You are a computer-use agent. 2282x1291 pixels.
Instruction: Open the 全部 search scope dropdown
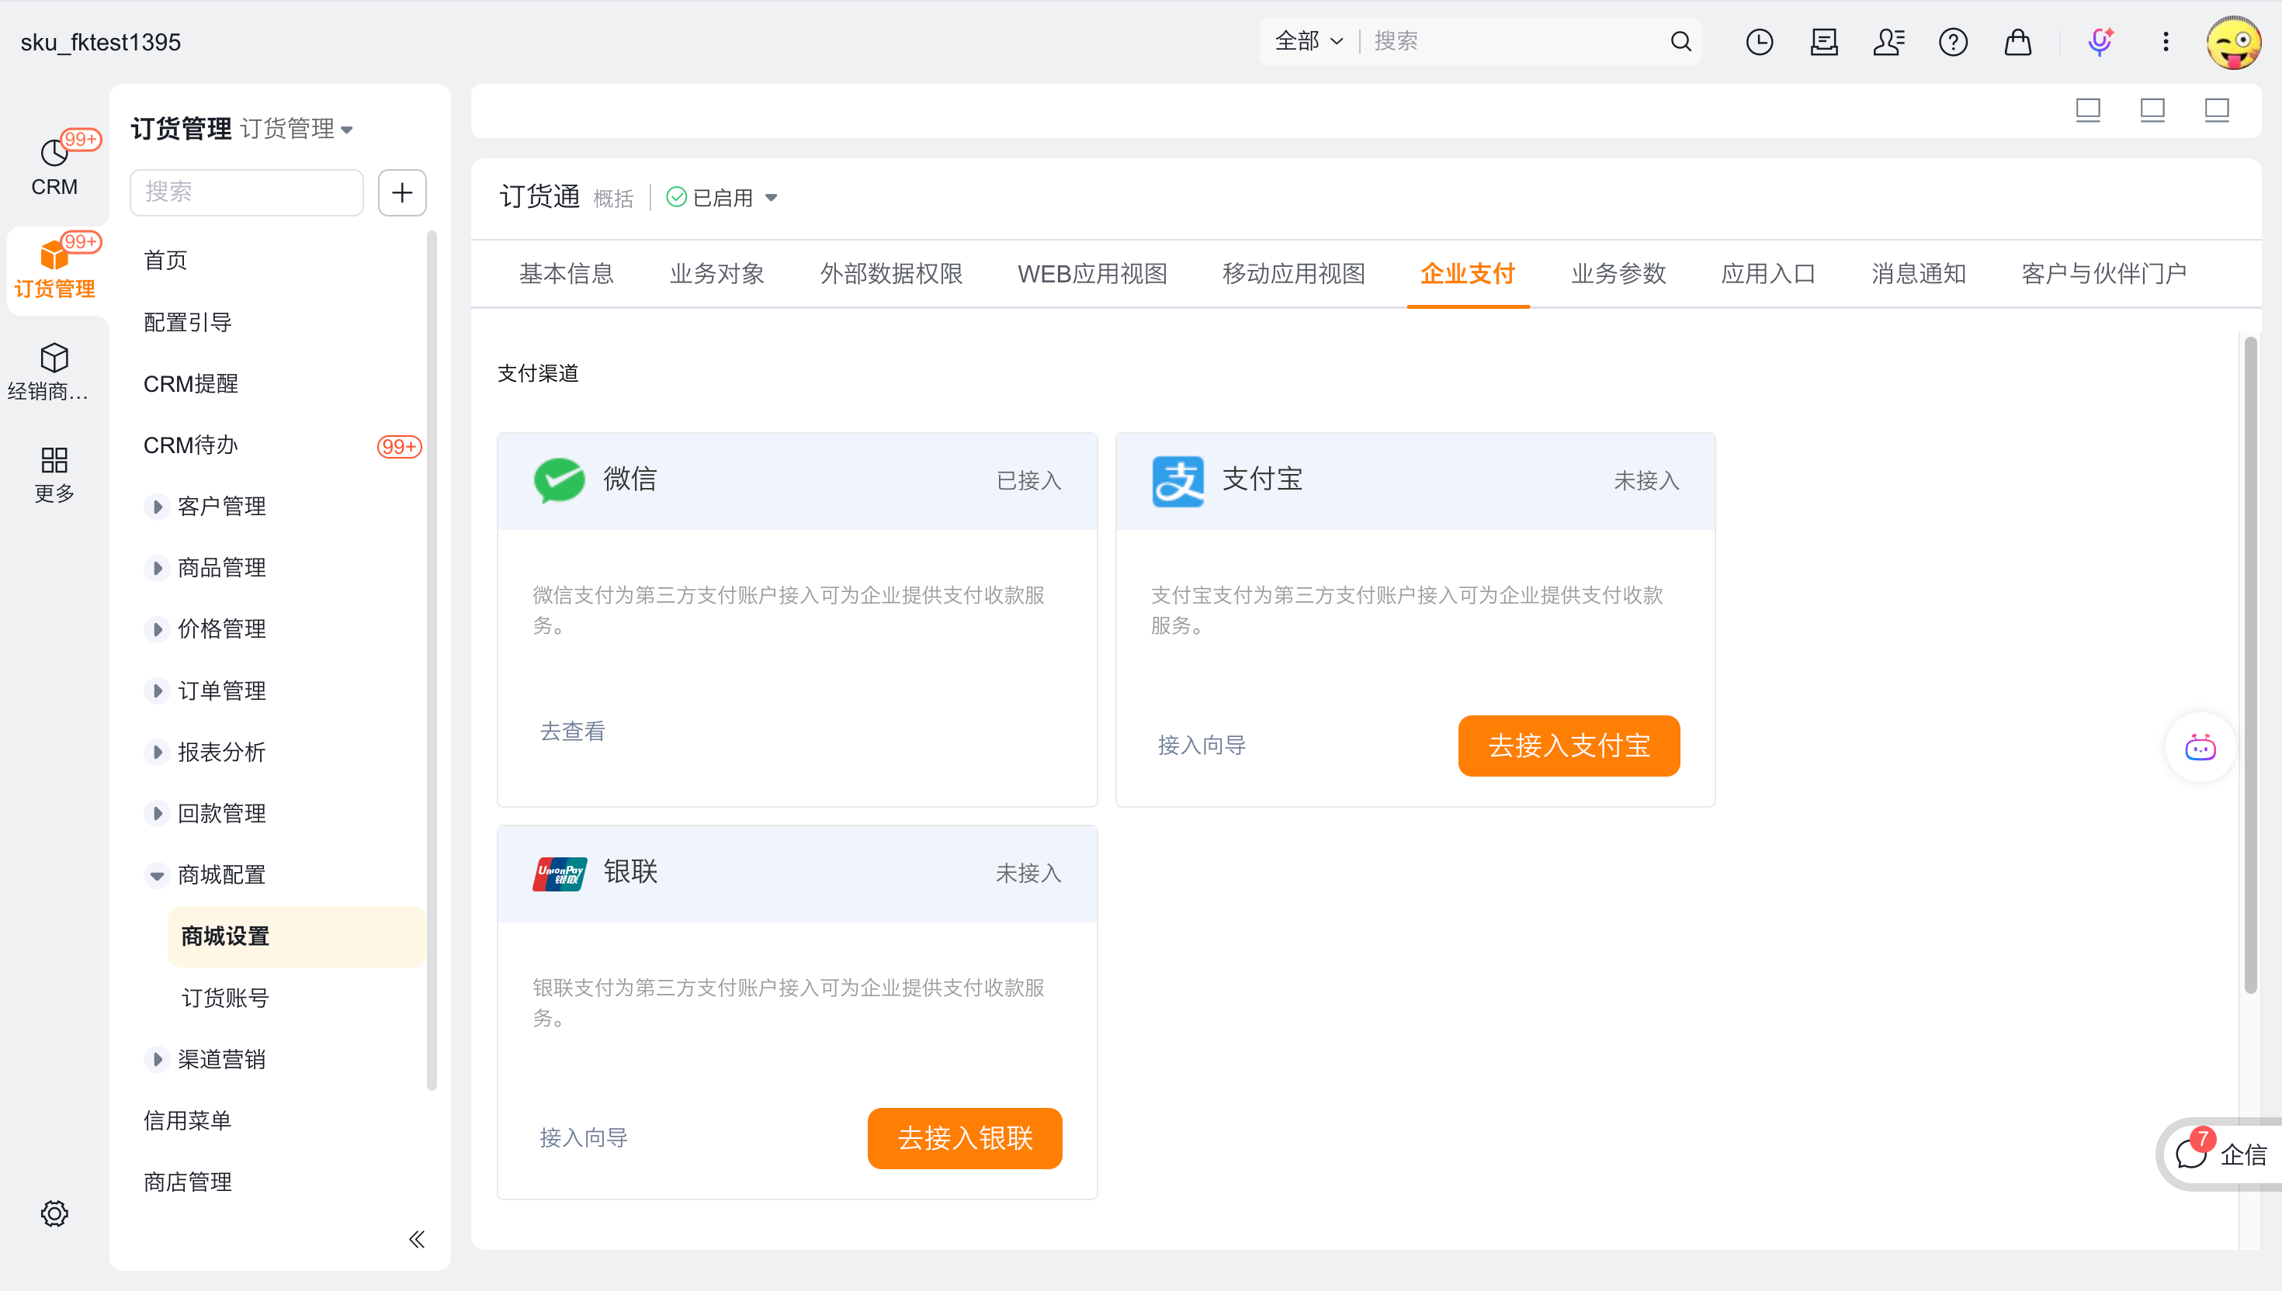pyautogui.click(x=1308, y=42)
